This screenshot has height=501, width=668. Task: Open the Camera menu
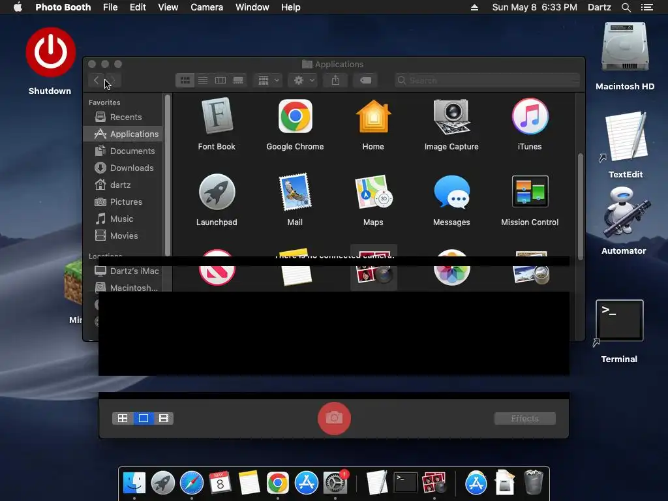[207, 7]
